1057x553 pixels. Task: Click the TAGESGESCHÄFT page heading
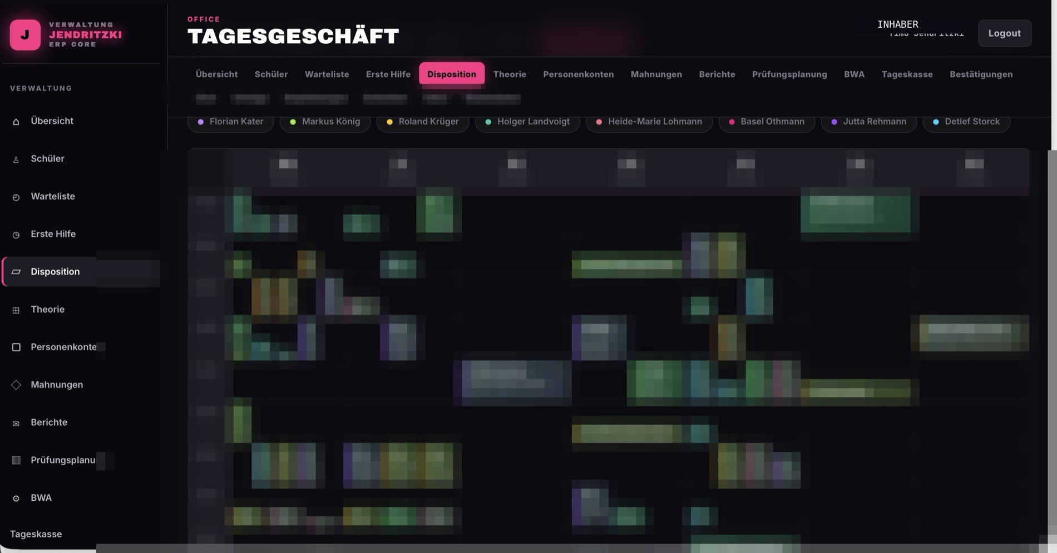293,36
